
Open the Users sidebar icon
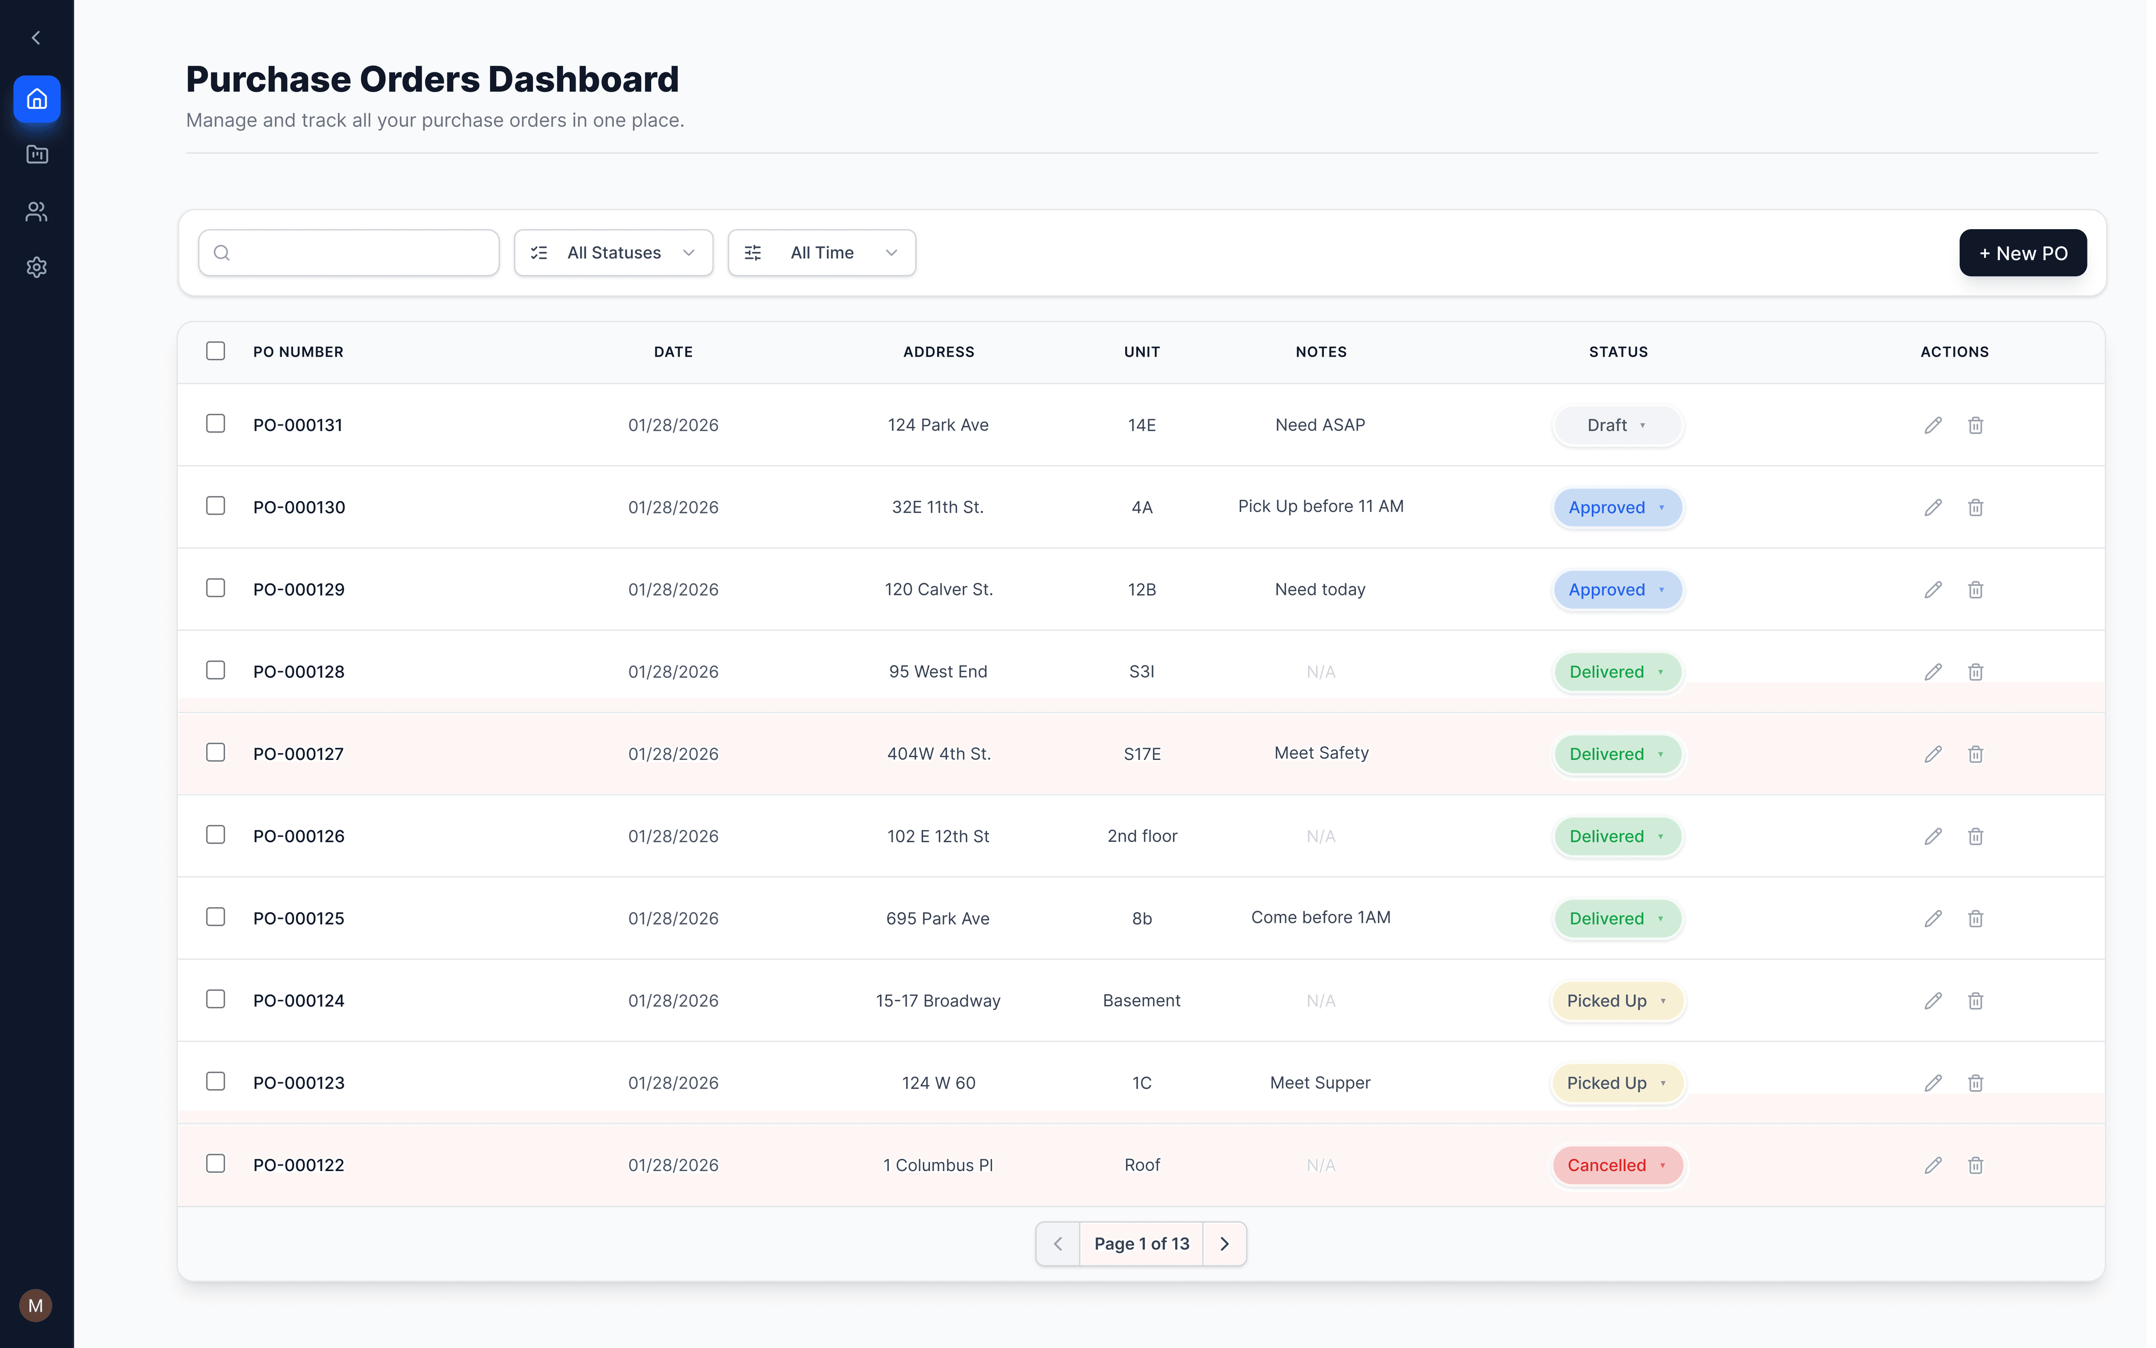click(36, 211)
